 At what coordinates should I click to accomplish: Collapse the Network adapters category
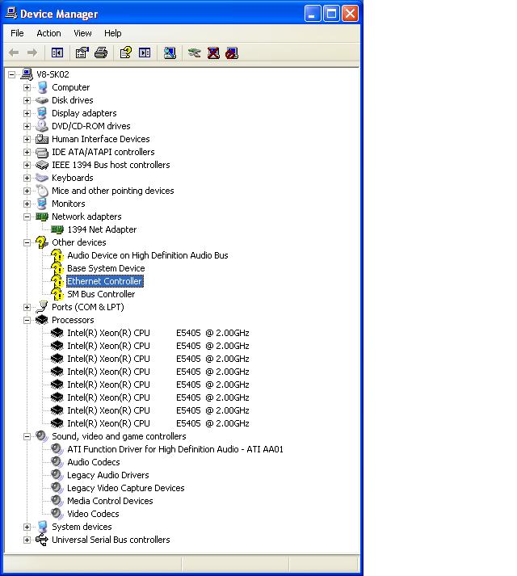(27, 217)
